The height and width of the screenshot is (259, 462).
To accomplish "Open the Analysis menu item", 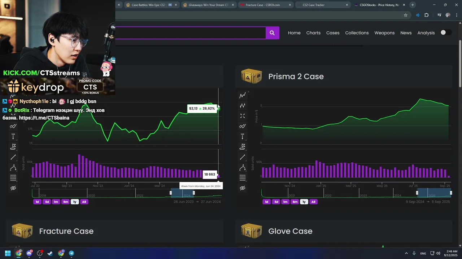I will (x=426, y=33).
